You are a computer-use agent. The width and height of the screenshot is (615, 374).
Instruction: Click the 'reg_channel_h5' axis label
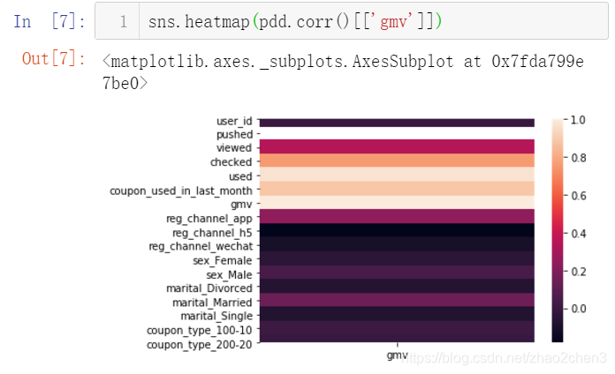(212, 233)
